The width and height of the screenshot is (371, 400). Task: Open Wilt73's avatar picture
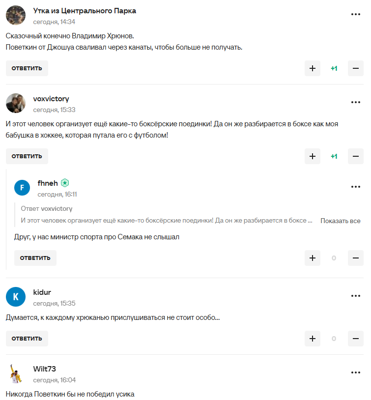click(16, 373)
